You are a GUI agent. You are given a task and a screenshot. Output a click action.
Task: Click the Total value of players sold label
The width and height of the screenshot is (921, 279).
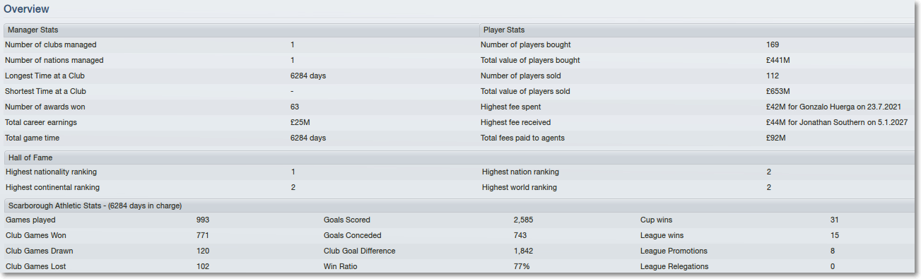tap(525, 91)
